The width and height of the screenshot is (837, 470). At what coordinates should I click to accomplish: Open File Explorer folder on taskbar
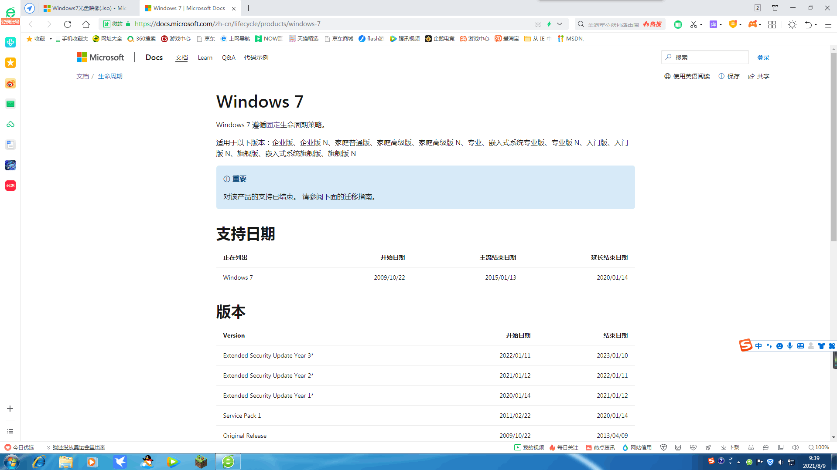(66, 462)
